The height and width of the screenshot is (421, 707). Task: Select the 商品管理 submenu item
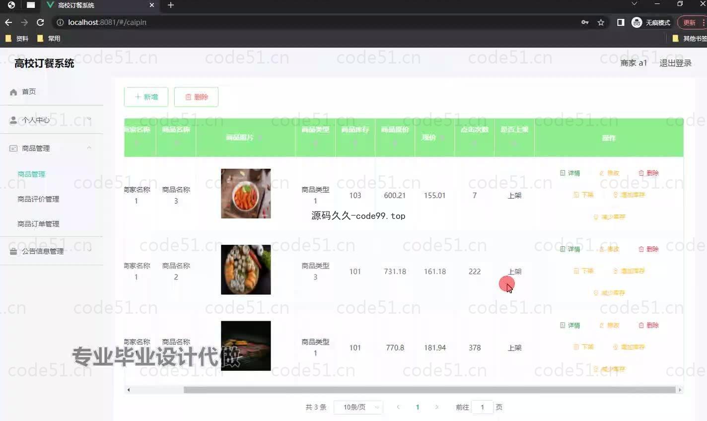pyautogui.click(x=31, y=174)
